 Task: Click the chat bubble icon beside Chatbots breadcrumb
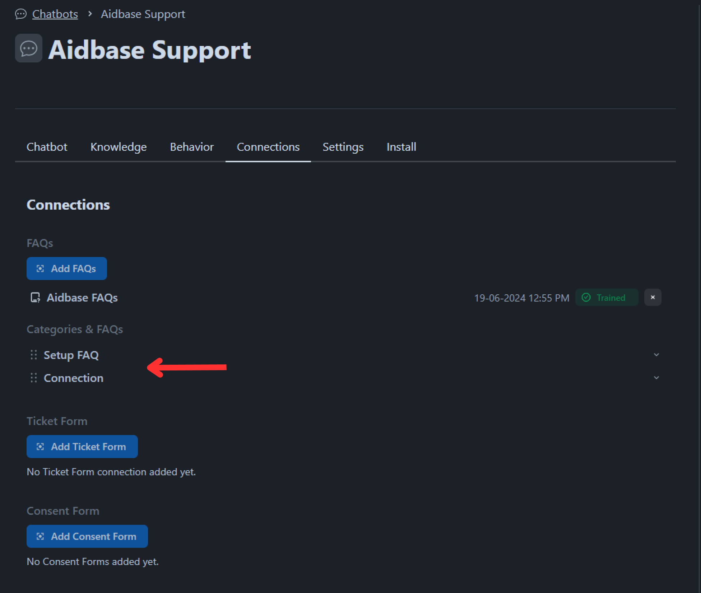(x=21, y=14)
